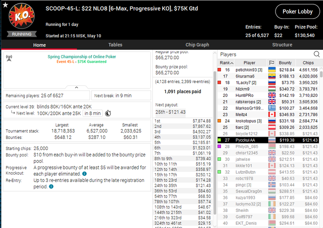Sort players by the flag column icon
This screenshot has height=228, width=323.
point(272,63)
